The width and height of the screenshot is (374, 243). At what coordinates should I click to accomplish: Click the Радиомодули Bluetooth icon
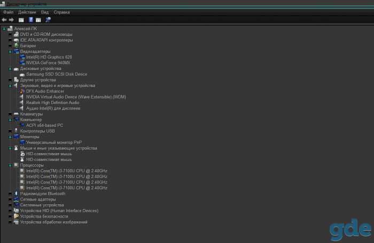point(16,193)
